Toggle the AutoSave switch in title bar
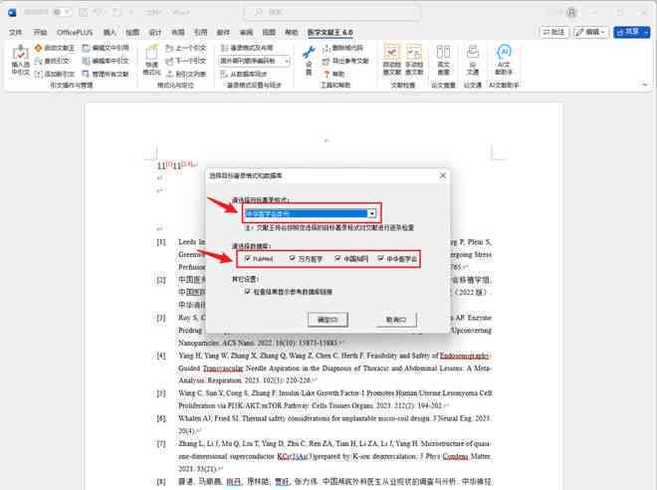657x490 pixels. (61, 12)
